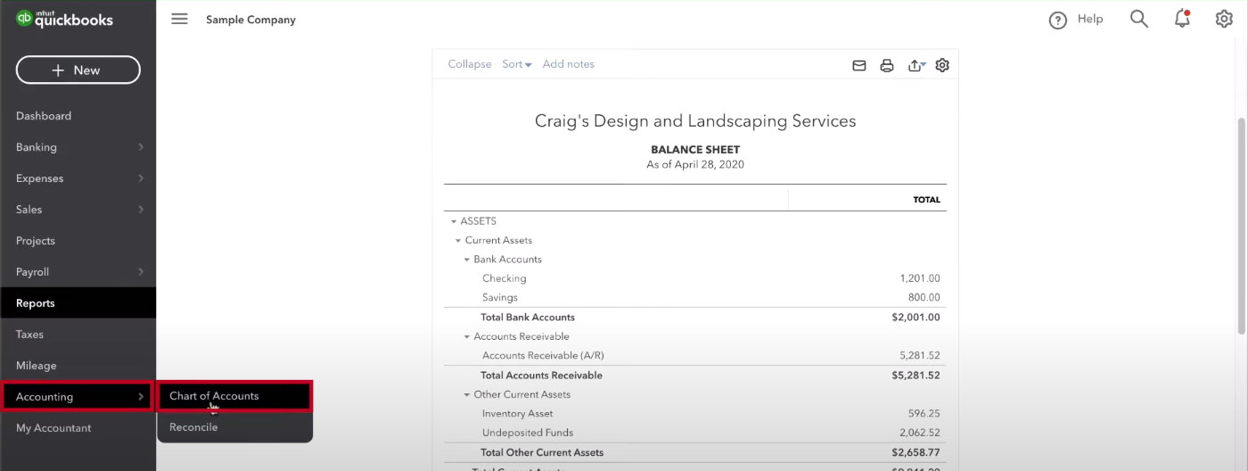
Task: Toggle the hamburger navigation menu
Action: pos(179,19)
